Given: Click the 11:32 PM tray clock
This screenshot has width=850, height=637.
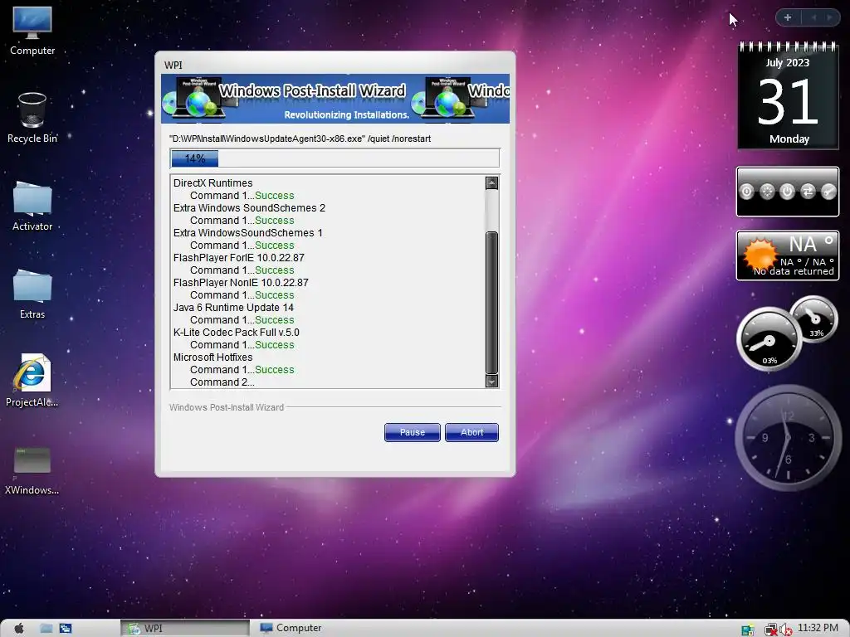Looking at the screenshot, I should tap(818, 628).
